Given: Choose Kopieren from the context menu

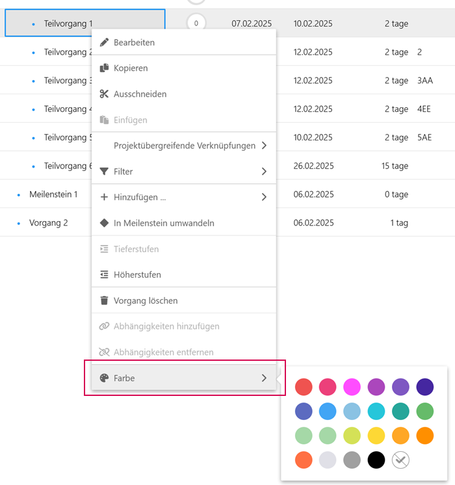Looking at the screenshot, I should tap(131, 68).
